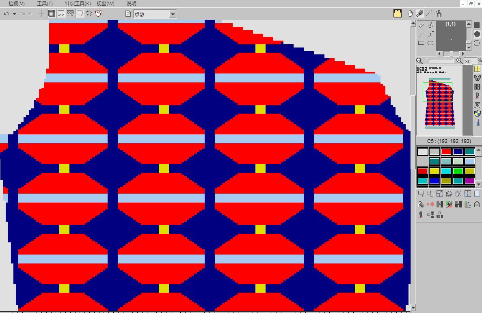This screenshot has width=482, height=313.
Task: Select the filled circle brush tip
Action: pos(477,34)
